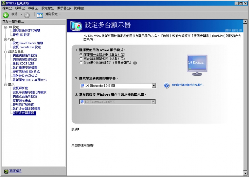Click the 還原預設值 link

click(233, 30)
